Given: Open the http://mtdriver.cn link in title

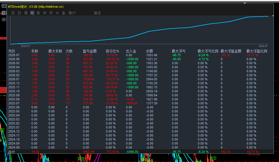Looking at the screenshot, I should click(51, 7).
